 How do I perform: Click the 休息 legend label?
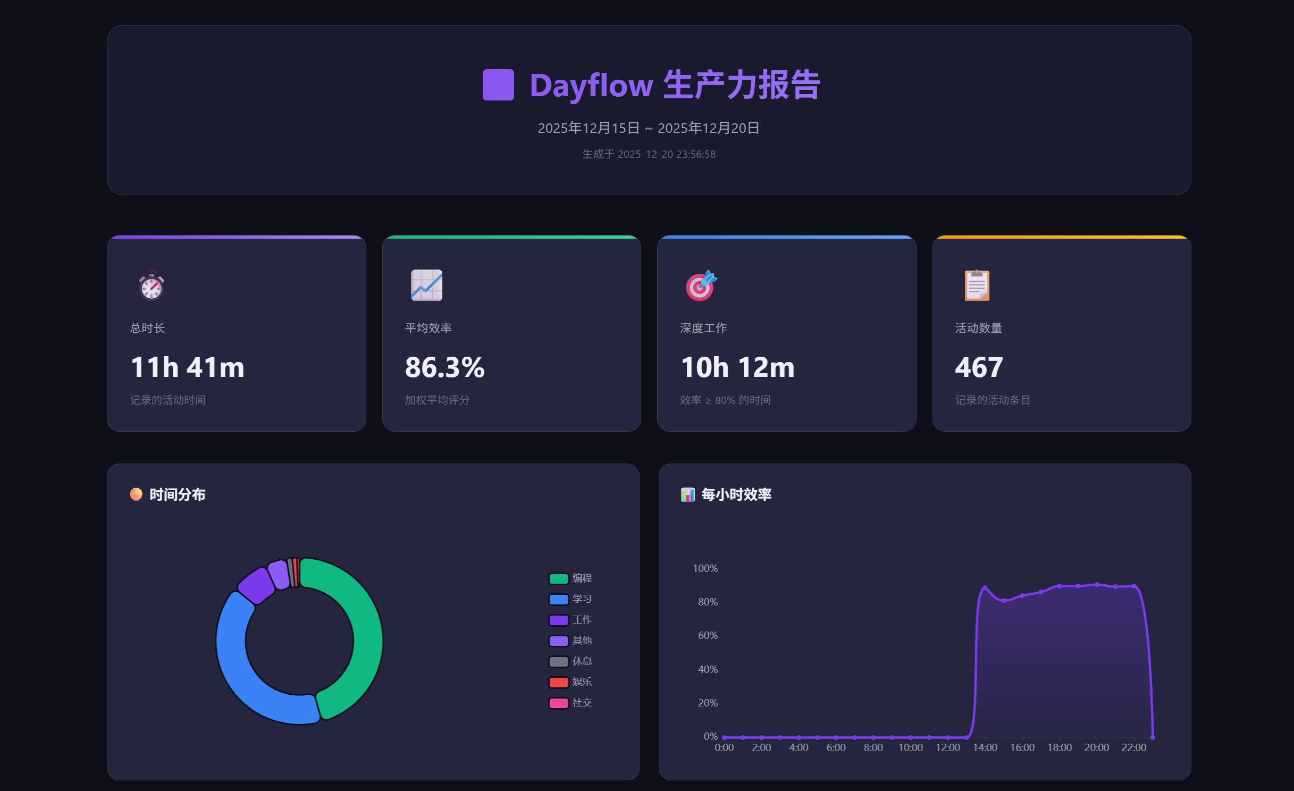(582, 661)
